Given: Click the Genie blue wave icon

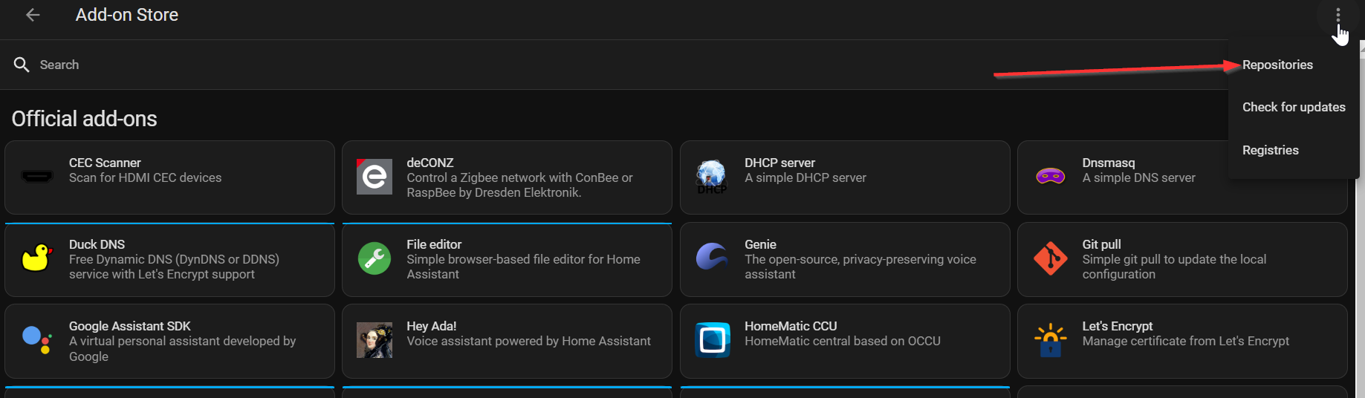Looking at the screenshot, I should pyautogui.click(x=712, y=258).
